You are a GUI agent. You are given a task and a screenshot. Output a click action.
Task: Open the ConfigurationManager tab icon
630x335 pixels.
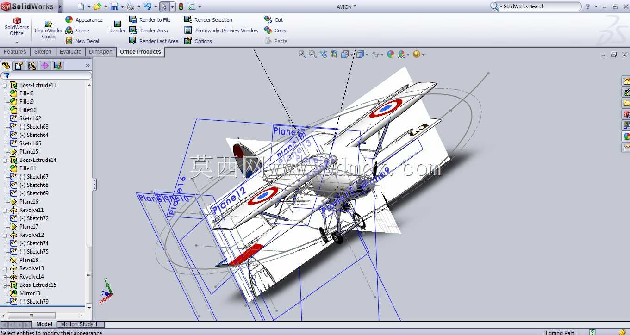coord(32,66)
